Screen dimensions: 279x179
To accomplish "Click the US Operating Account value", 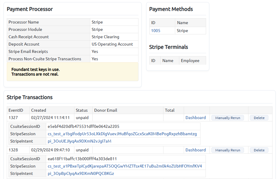I will [x=112, y=44].
